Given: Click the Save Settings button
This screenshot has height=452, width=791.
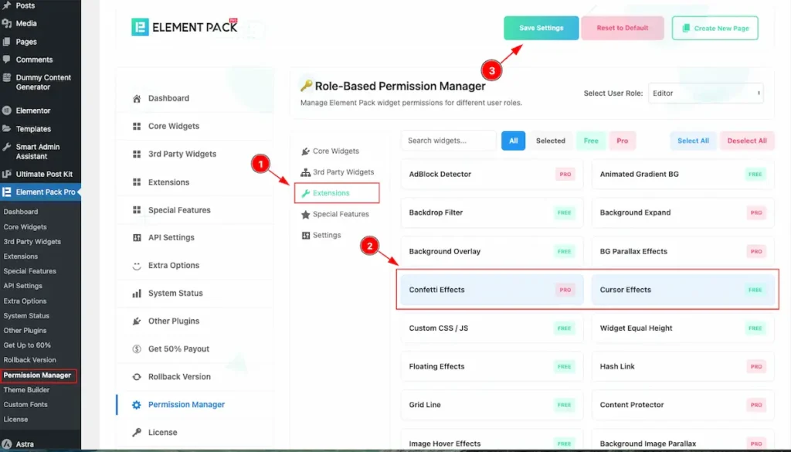Looking at the screenshot, I should pyautogui.click(x=541, y=28).
